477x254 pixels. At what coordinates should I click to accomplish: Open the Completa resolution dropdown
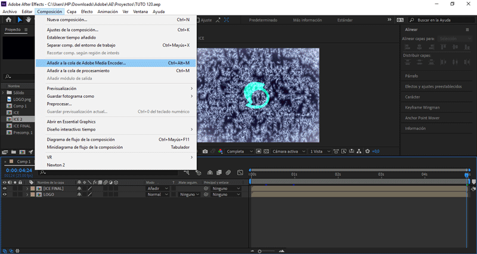coord(238,151)
